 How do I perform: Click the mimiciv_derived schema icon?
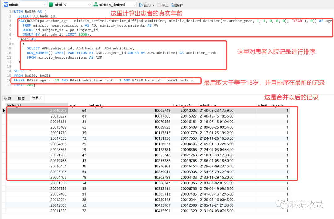(x=96, y=5)
